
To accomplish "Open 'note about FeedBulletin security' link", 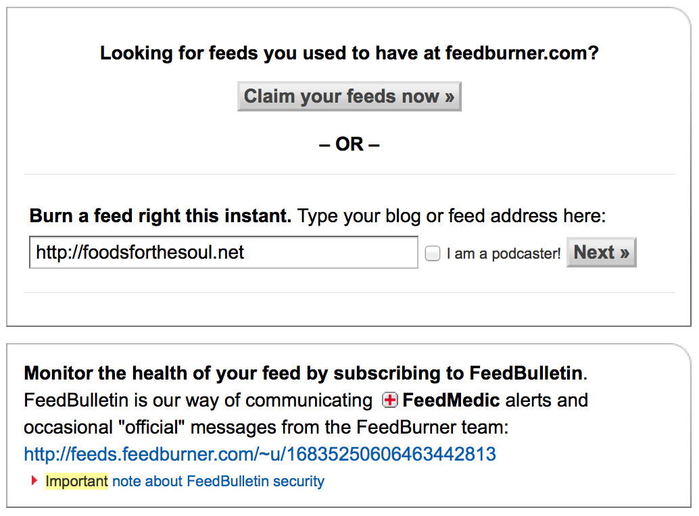I will (218, 482).
